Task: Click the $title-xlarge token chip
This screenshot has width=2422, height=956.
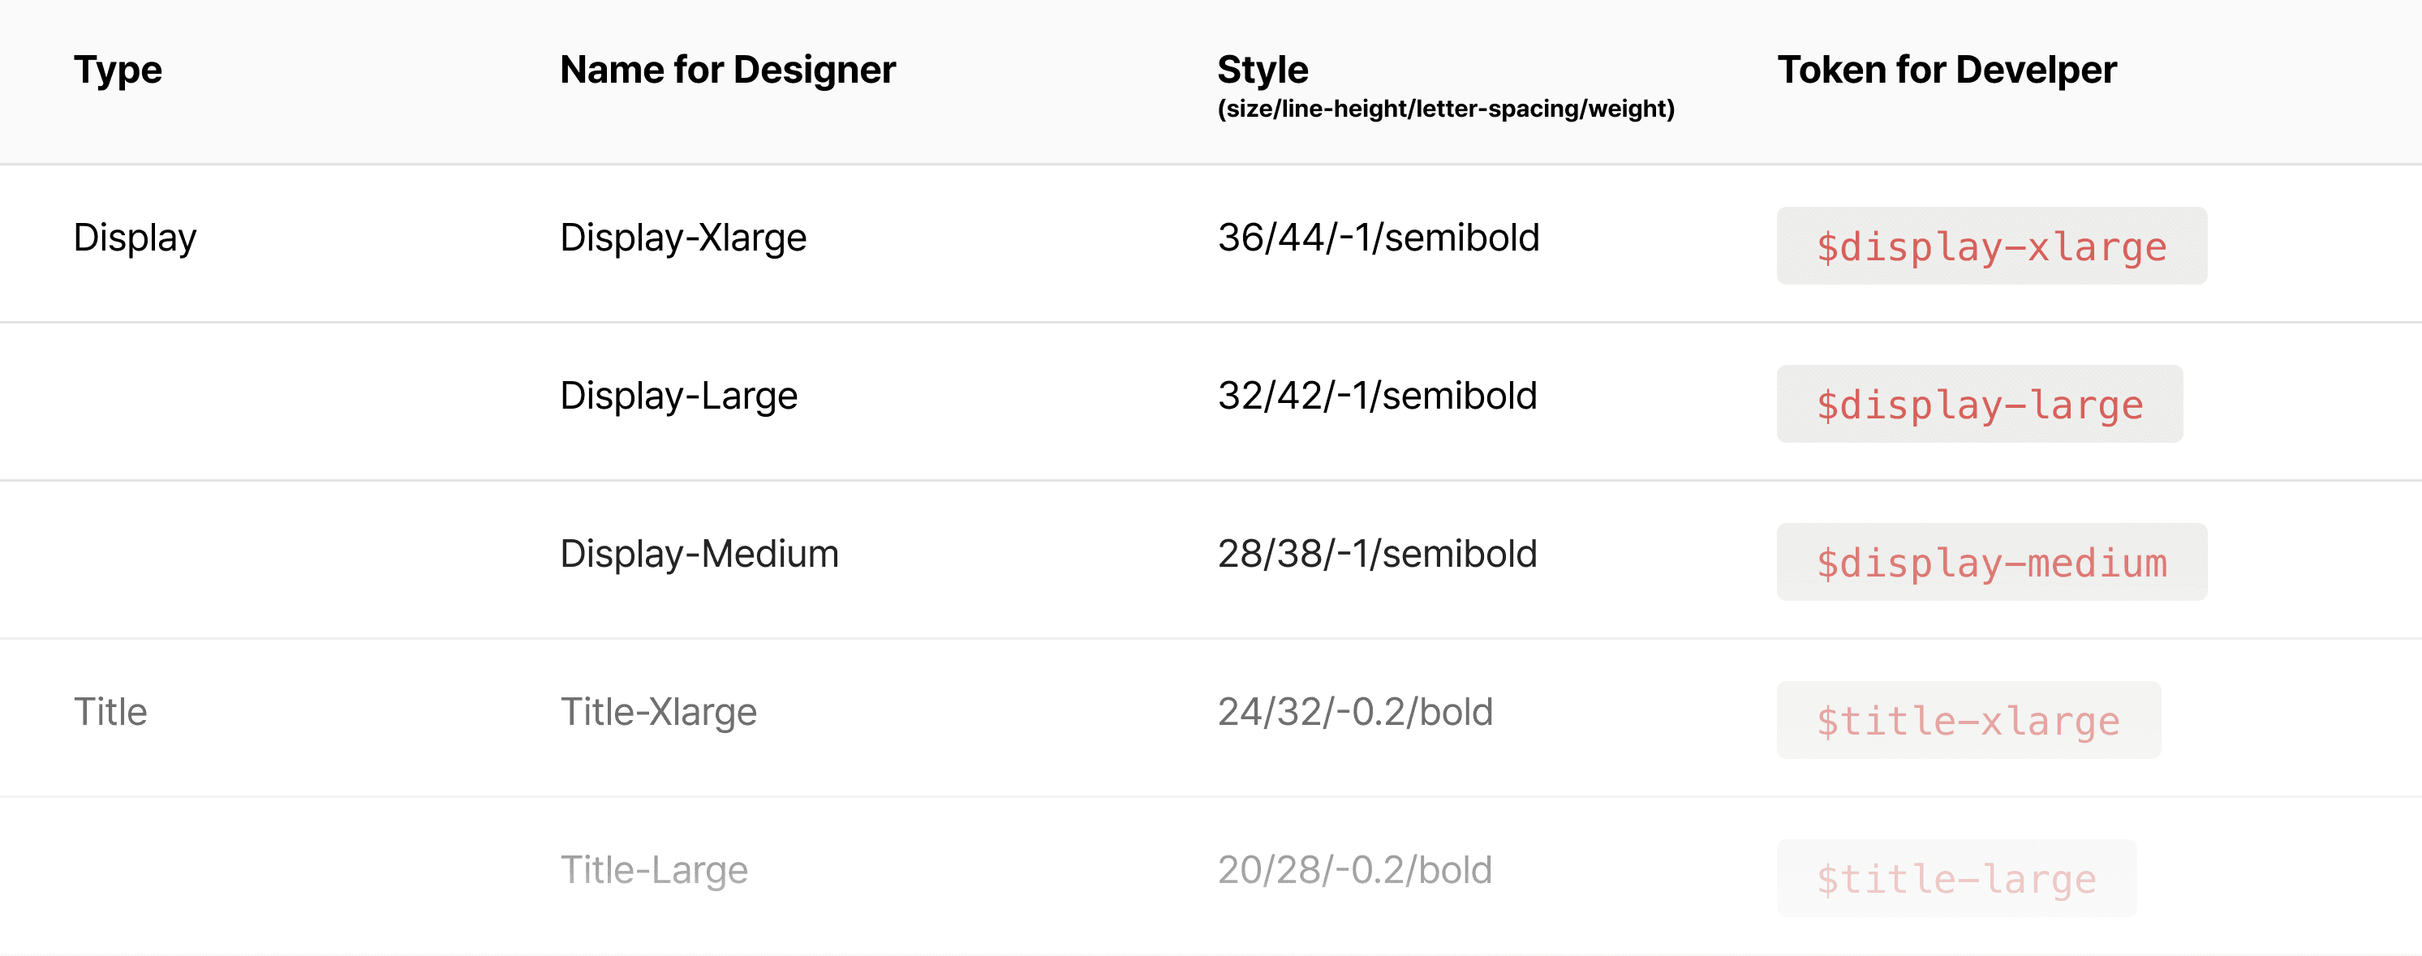Action: click(1968, 720)
